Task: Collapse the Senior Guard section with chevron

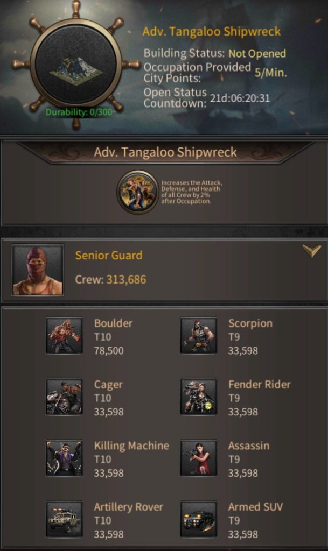Action: 311,251
